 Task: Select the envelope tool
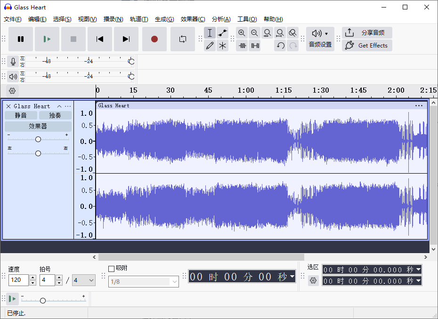[222, 32]
